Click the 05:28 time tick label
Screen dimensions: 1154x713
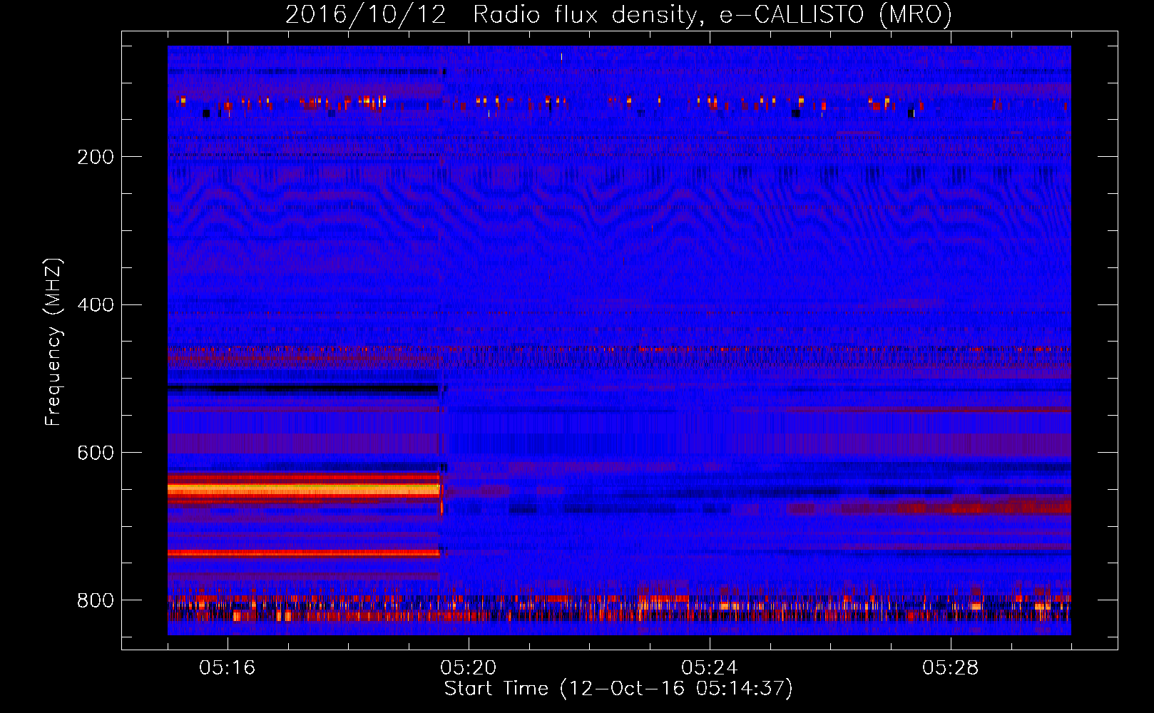[951, 668]
